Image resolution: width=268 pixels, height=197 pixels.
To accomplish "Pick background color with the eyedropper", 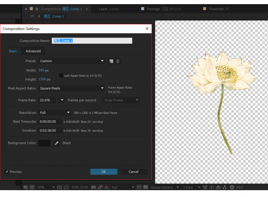I will [x=57, y=143].
